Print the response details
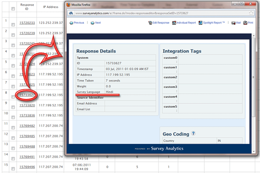Viewport: 260px width, 173px height. [x=248, y=23]
